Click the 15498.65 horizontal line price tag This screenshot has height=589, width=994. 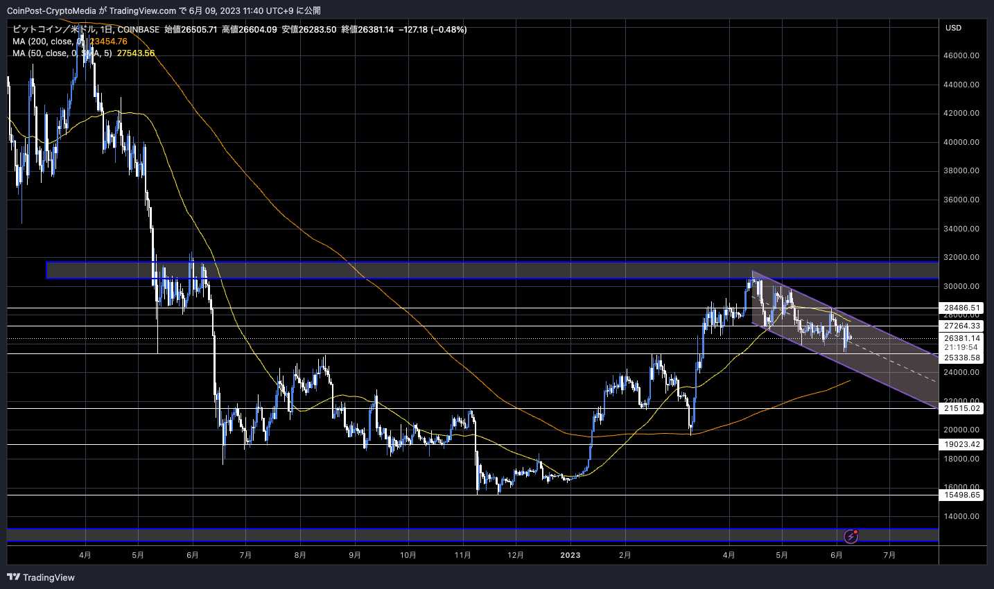962,495
